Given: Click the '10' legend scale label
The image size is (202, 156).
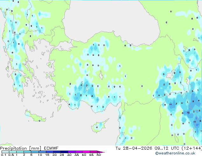Looking at the screenshot, I should [x=40, y=155].
